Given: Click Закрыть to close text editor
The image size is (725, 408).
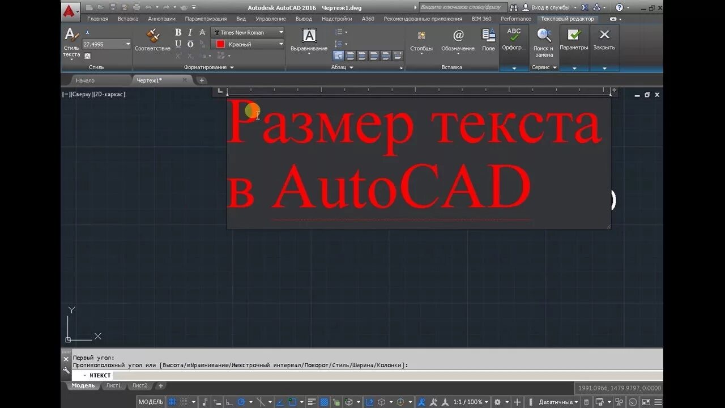Looking at the screenshot, I should tap(604, 40).
